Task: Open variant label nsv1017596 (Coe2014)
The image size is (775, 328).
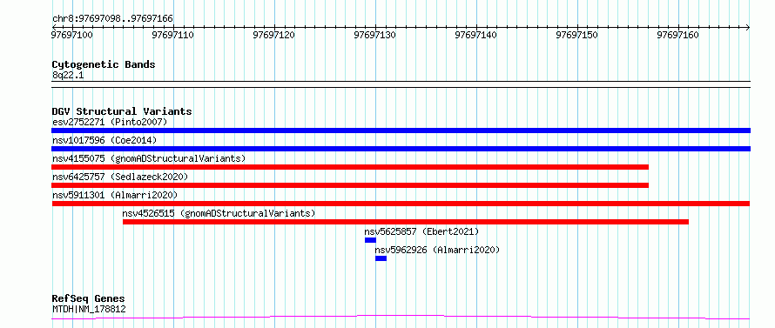Action: click(104, 140)
